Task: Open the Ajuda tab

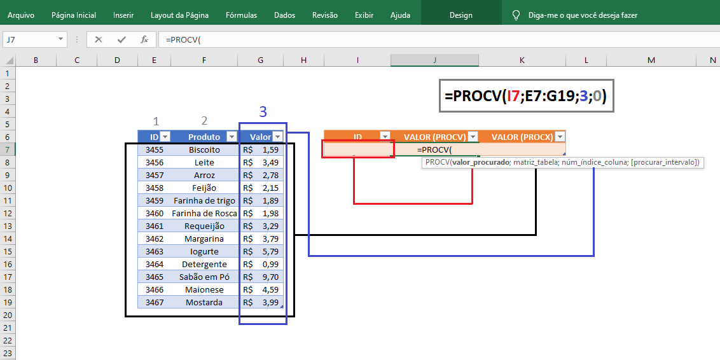Action: click(x=401, y=15)
